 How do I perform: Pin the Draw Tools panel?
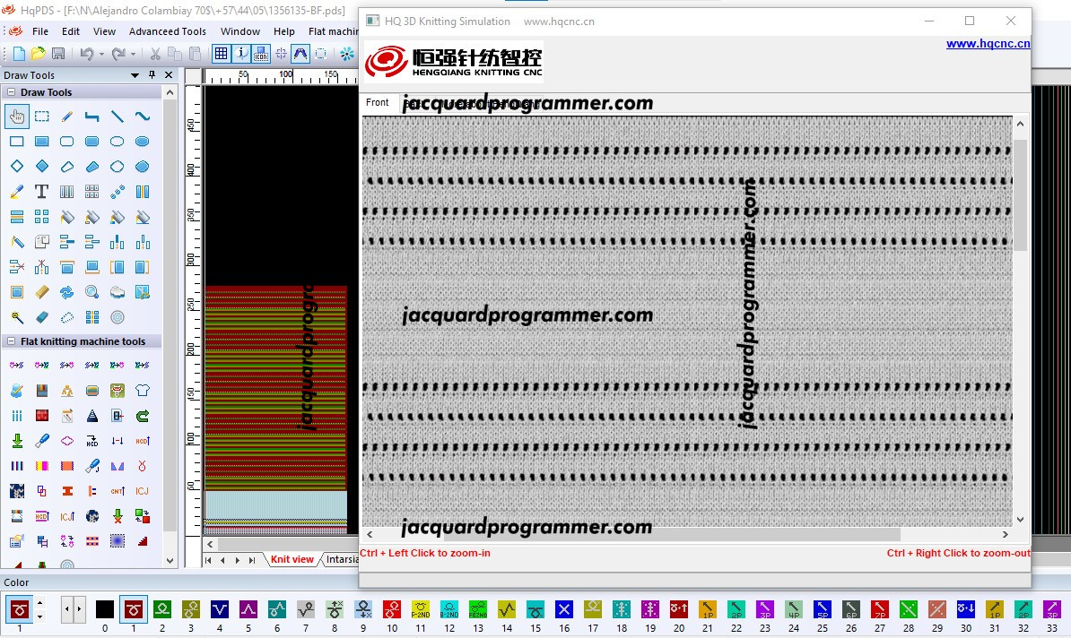(x=152, y=75)
